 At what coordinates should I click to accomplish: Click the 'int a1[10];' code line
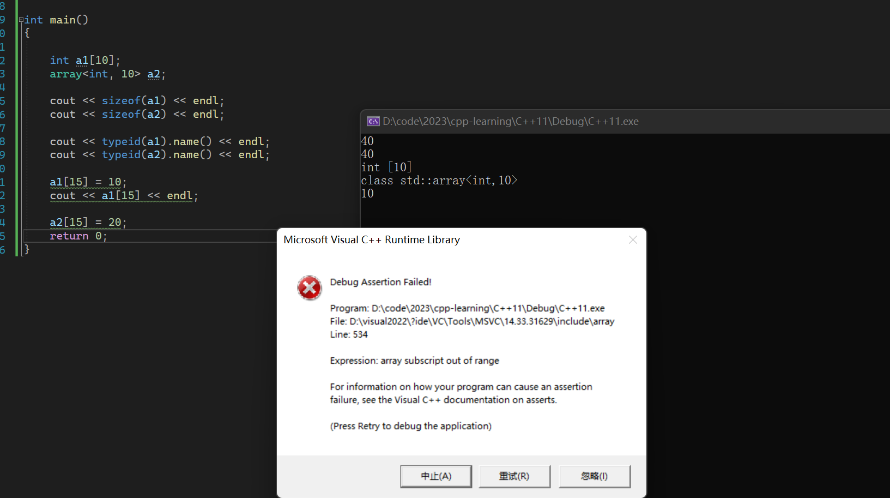point(85,61)
